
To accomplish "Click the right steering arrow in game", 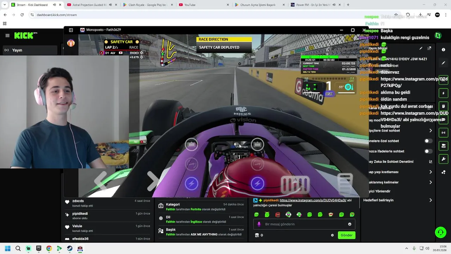I will click(x=153, y=181).
